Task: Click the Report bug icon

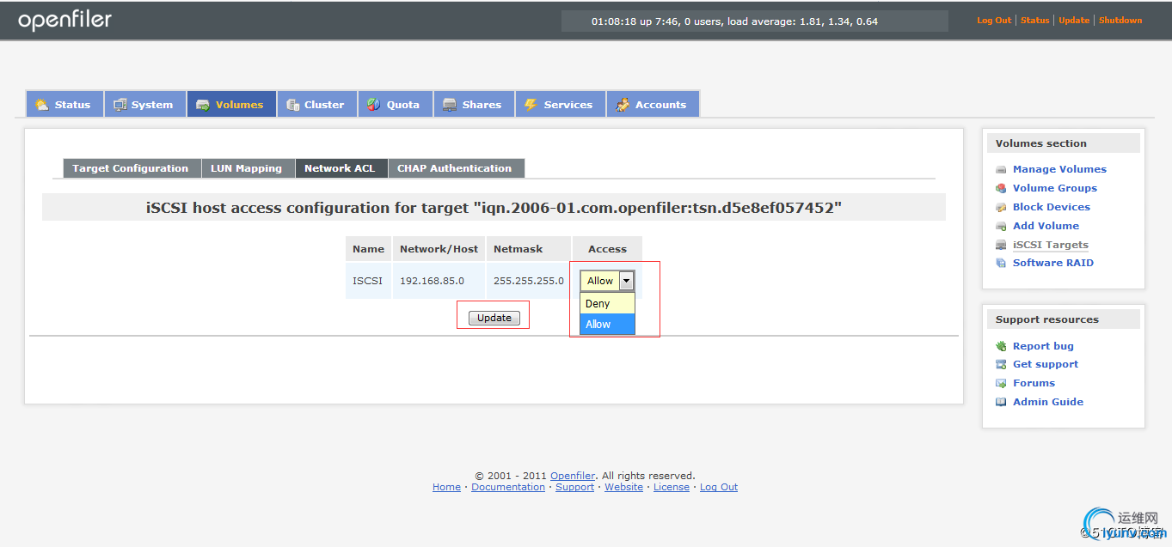Action: 1001,346
